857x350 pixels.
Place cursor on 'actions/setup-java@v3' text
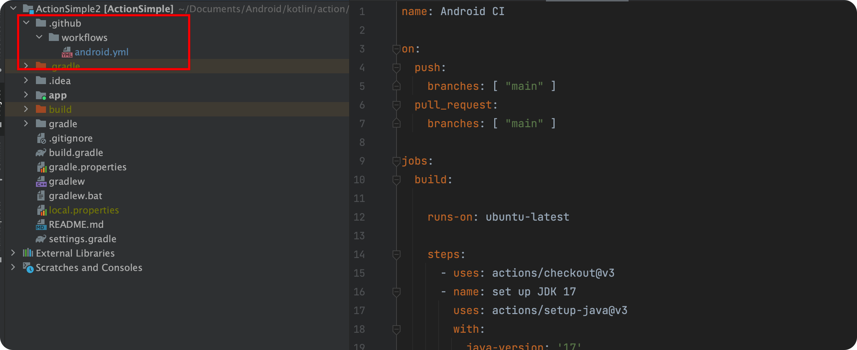coord(560,310)
